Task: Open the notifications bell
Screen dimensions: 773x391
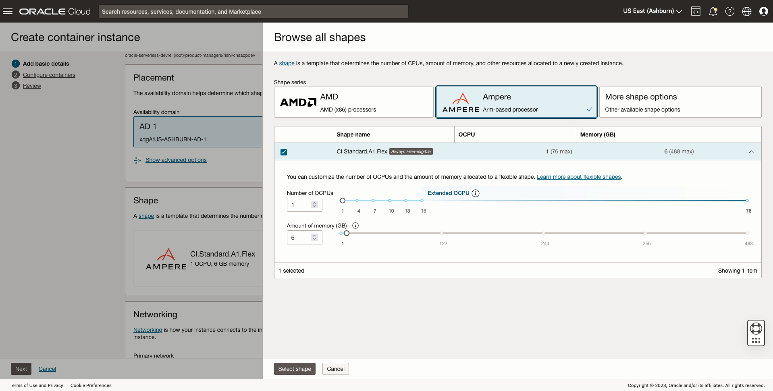Action: [x=713, y=11]
